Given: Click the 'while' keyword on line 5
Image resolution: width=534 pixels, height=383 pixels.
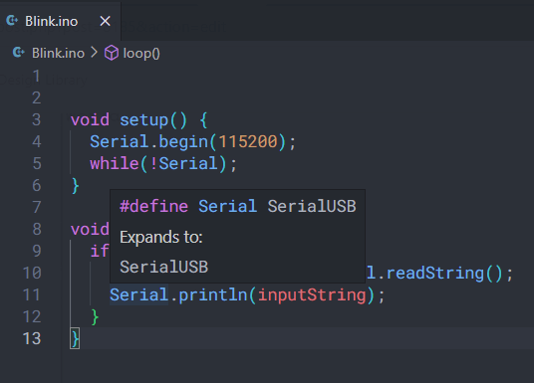Looking at the screenshot, I should coord(115,163).
